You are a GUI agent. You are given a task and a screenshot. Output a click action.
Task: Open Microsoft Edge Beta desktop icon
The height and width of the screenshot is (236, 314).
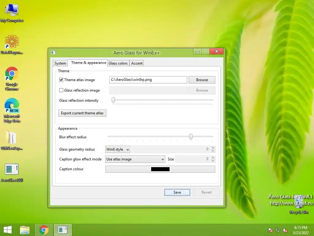[x=12, y=110]
